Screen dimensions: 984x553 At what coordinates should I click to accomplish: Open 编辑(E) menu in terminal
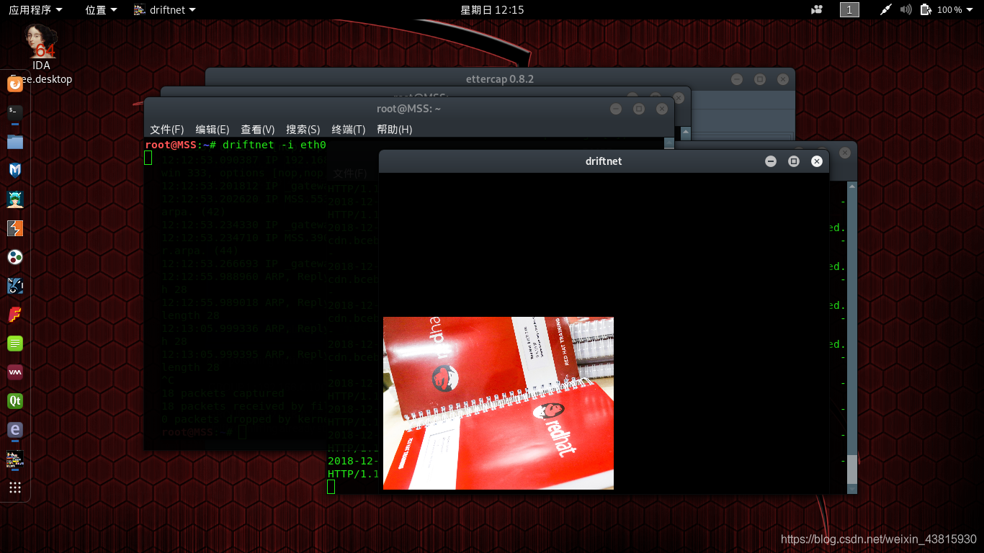tap(212, 130)
